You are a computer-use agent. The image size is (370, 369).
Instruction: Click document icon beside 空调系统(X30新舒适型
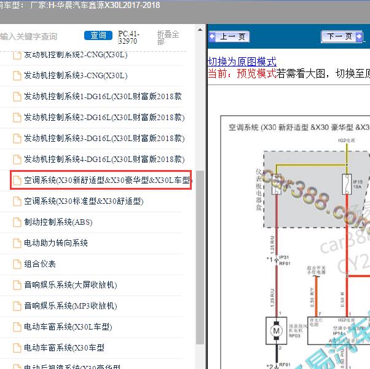click(x=17, y=180)
